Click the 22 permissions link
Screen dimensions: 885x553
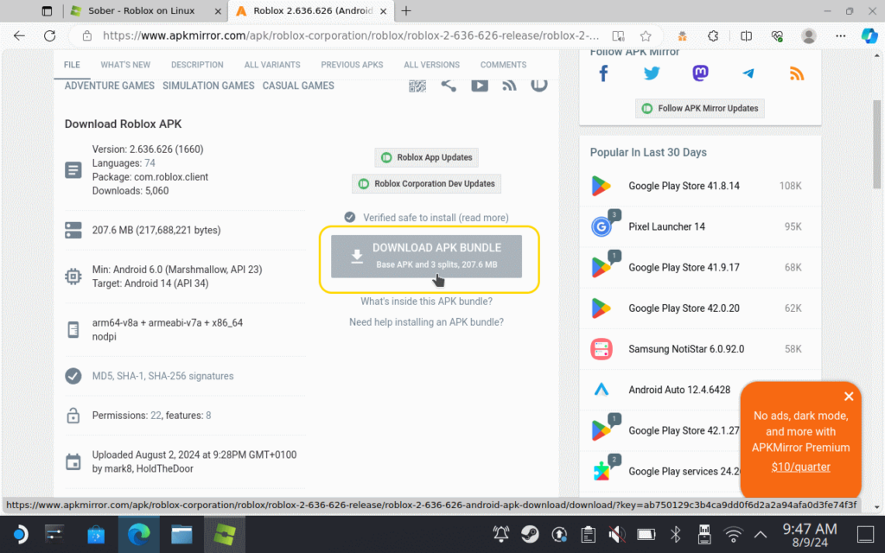[x=156, y=416]
